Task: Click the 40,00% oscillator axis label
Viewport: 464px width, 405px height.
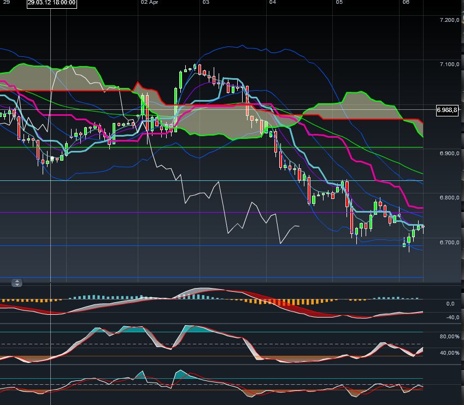Action: coord(449,353)
